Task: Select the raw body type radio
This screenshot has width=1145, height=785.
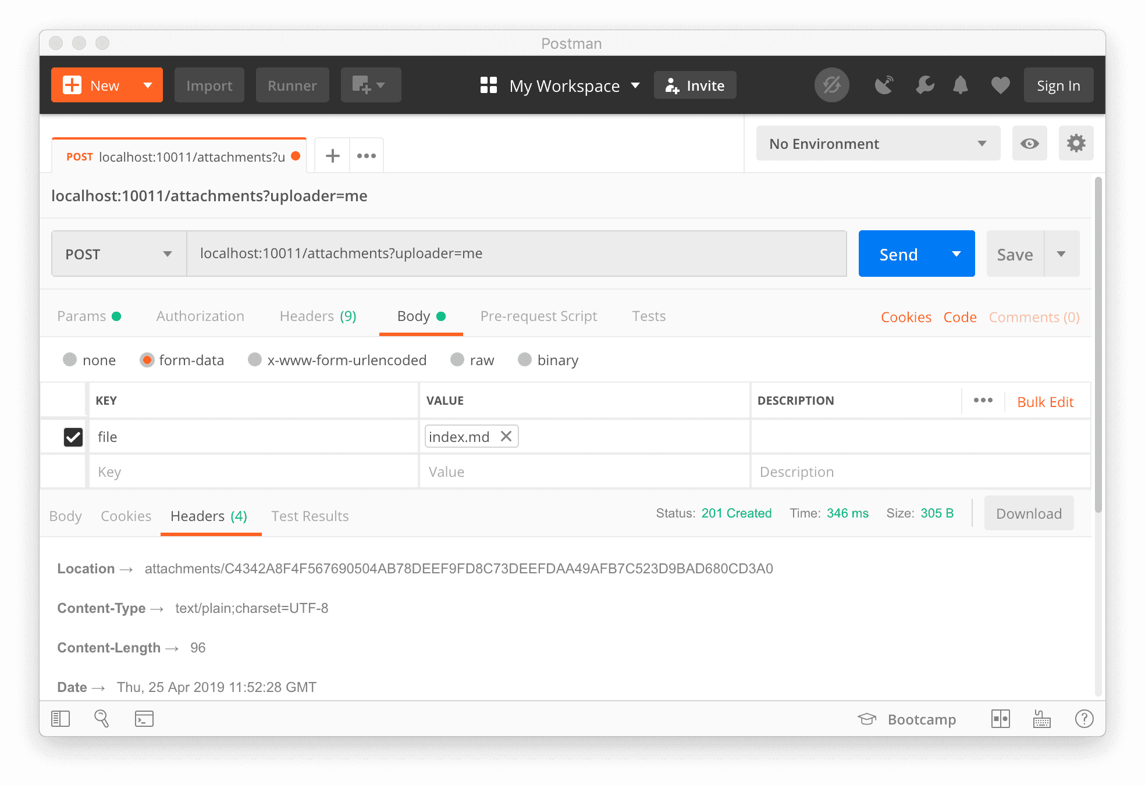Action: pos(457,360)
